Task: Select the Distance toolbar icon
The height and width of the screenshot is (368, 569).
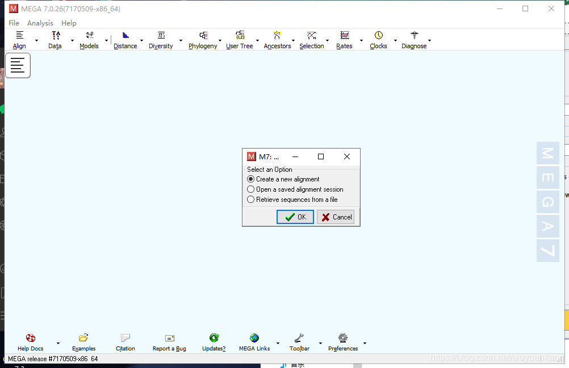Action: click(125, 35)
